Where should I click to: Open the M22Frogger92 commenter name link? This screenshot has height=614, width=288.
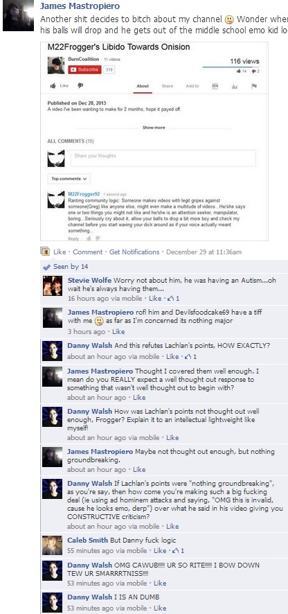coord(84,194)
